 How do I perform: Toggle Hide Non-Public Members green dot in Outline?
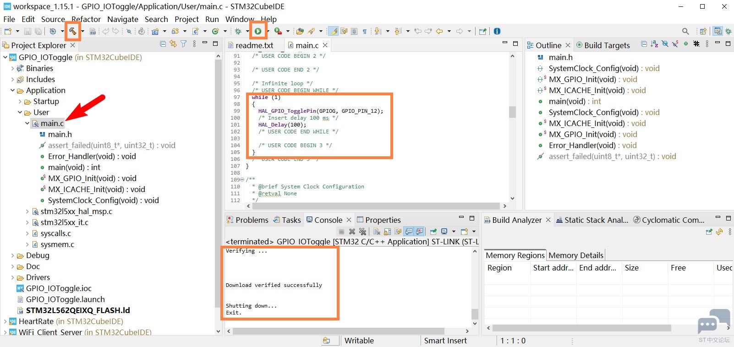tap(685, 44)
